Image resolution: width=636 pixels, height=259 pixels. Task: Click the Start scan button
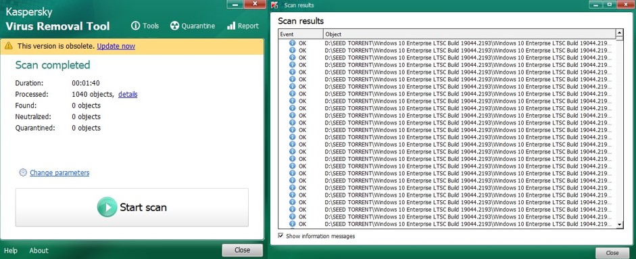tap(132, 207)
